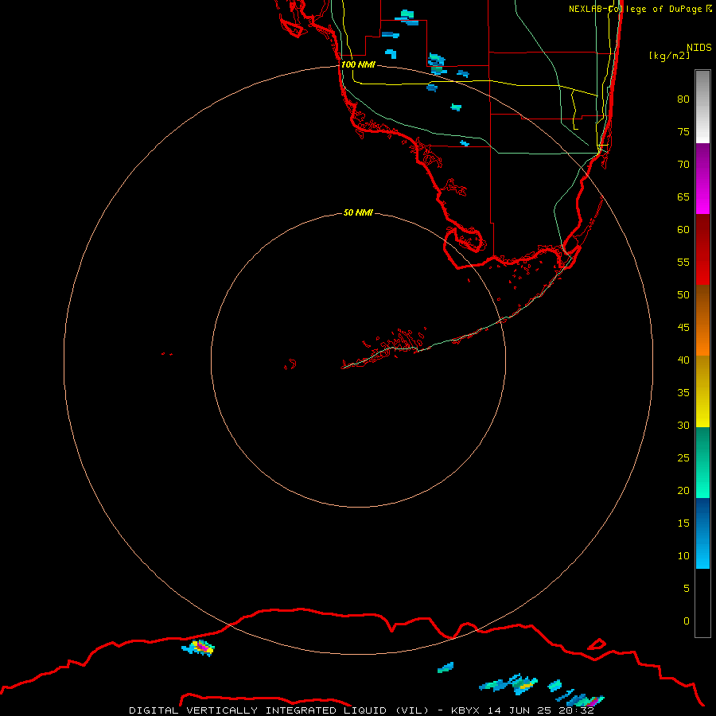Image resolution: width=716 pixels, height=716 pixels.
Task: Click the 55 value on the color scale
Action: [x=683, y=262]
